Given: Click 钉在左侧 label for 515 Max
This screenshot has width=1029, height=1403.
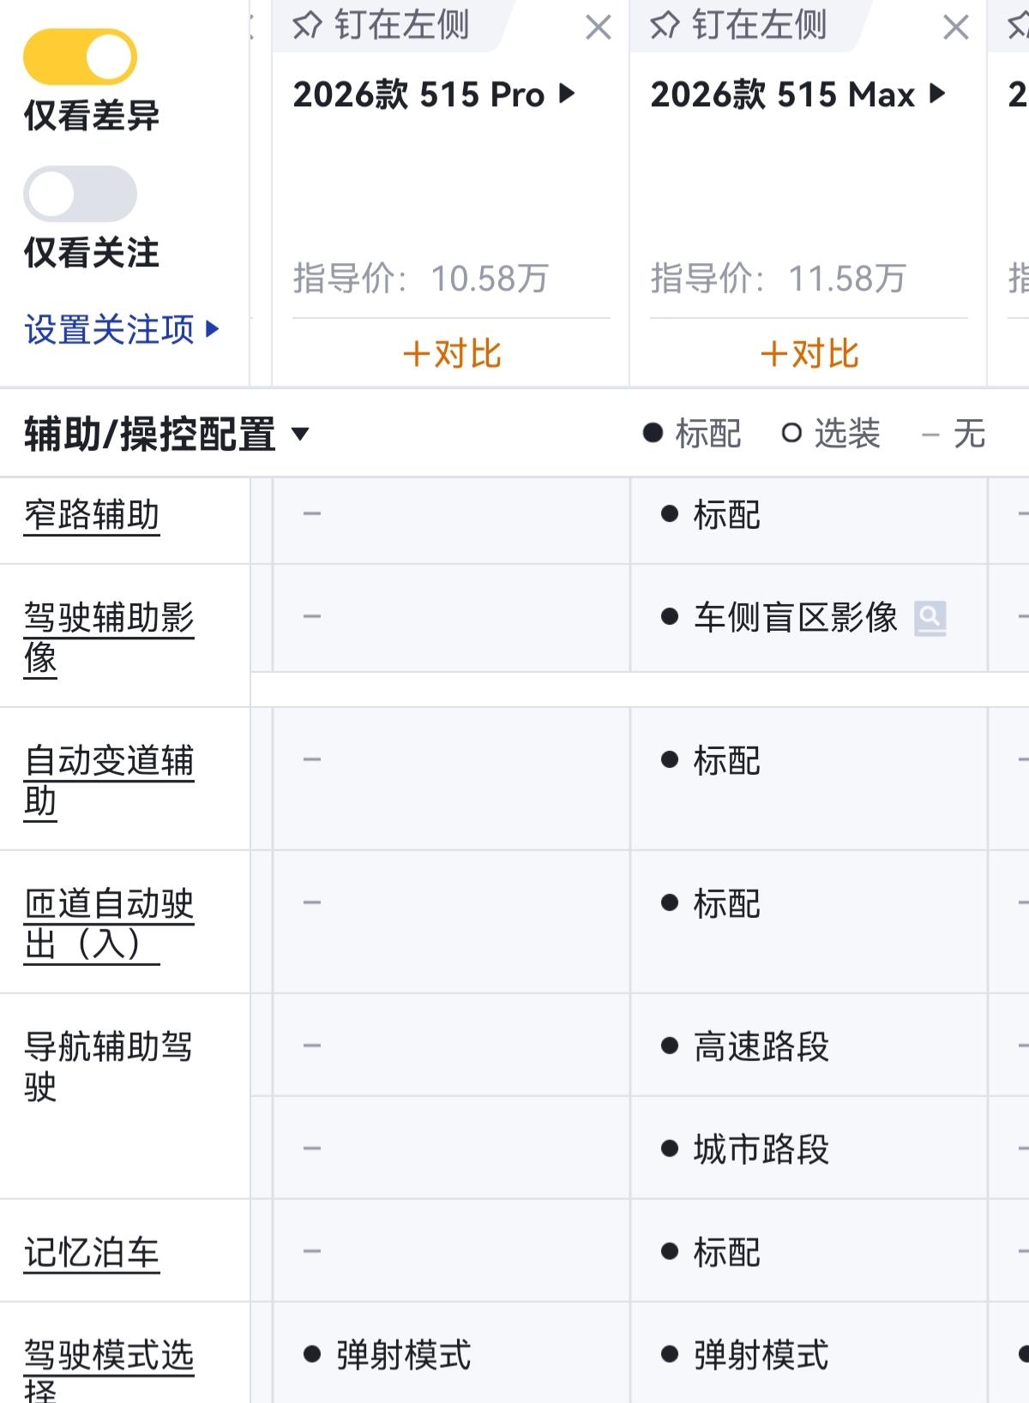Looking at the screenshot, I should coord(759,26).
